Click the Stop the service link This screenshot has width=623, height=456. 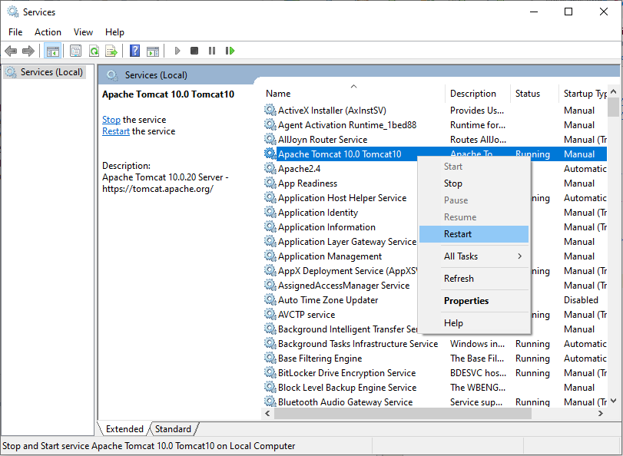click(x=111, y=120)
